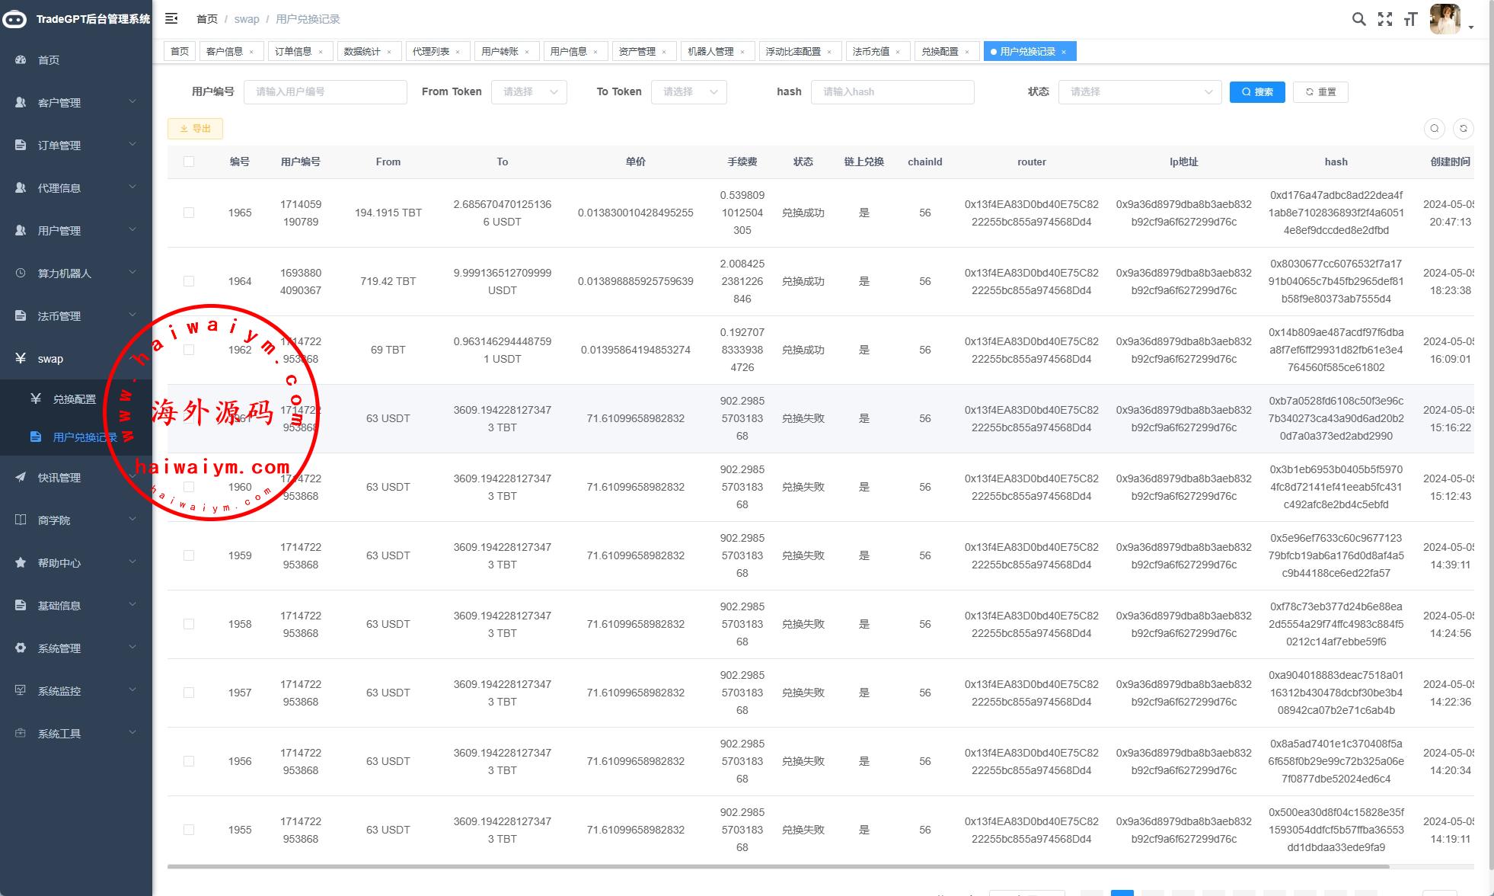Collapse sidebar with hamburger icon
Viewport: 1494px width, 896px height.
click(171, 18)
